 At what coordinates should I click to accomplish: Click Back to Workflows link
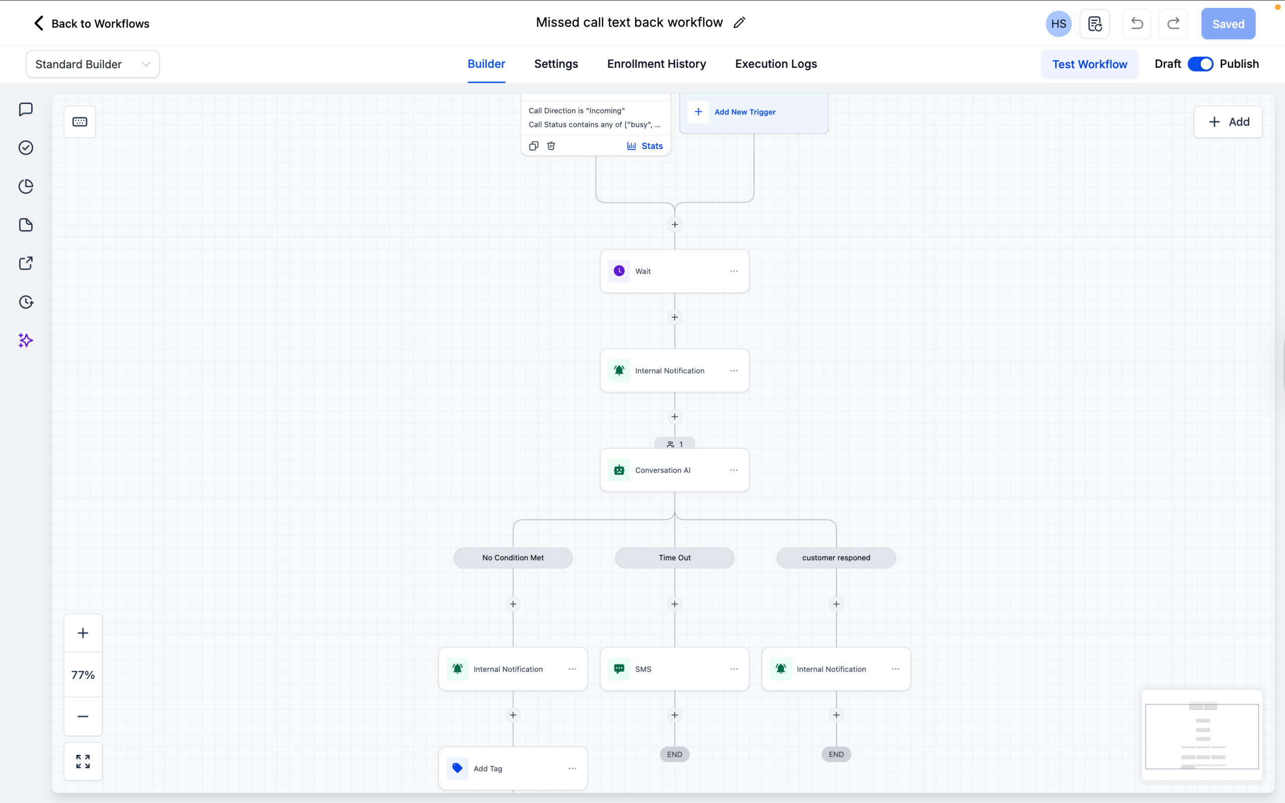tap(91, 24)
